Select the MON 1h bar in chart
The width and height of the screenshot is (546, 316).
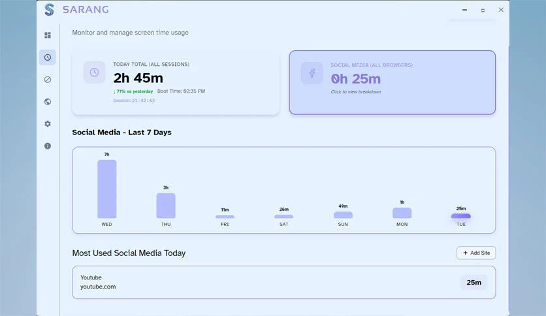coord(402,213)
